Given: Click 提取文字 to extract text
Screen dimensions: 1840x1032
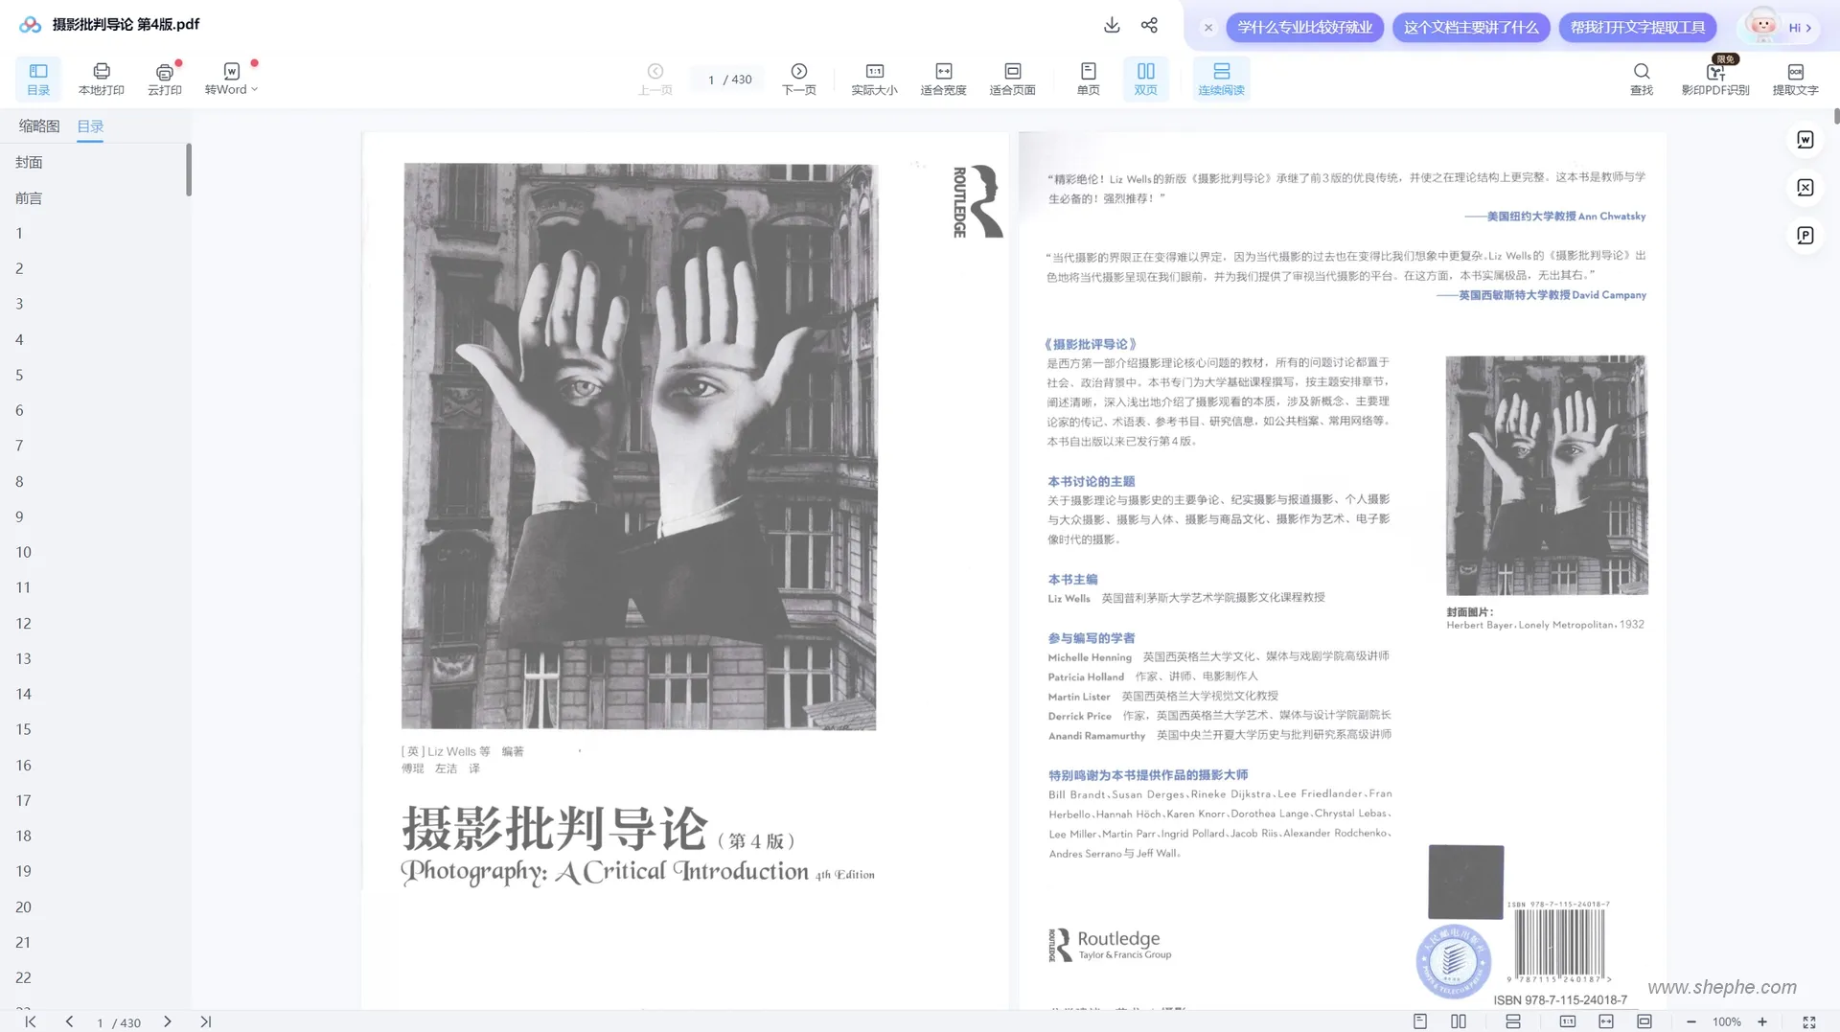Looking at the screenshot, I should [x=1797, y=79].
